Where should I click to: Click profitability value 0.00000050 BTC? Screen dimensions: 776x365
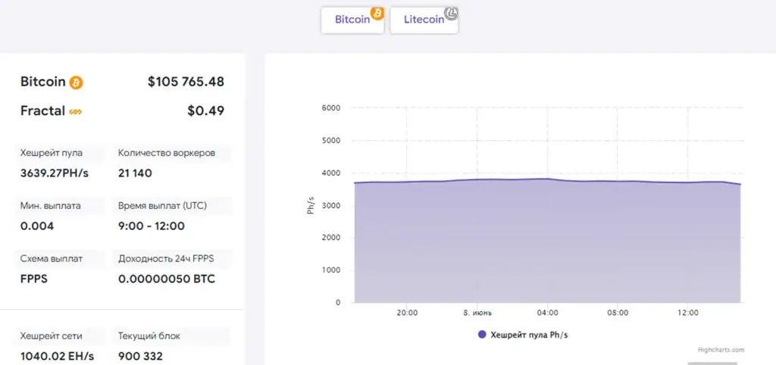167,279
